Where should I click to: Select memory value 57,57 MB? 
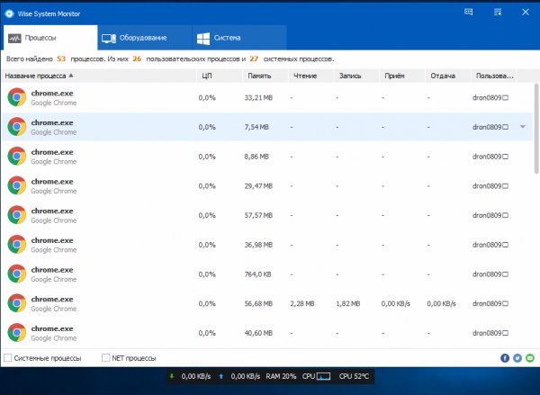[x=258, y=216]
